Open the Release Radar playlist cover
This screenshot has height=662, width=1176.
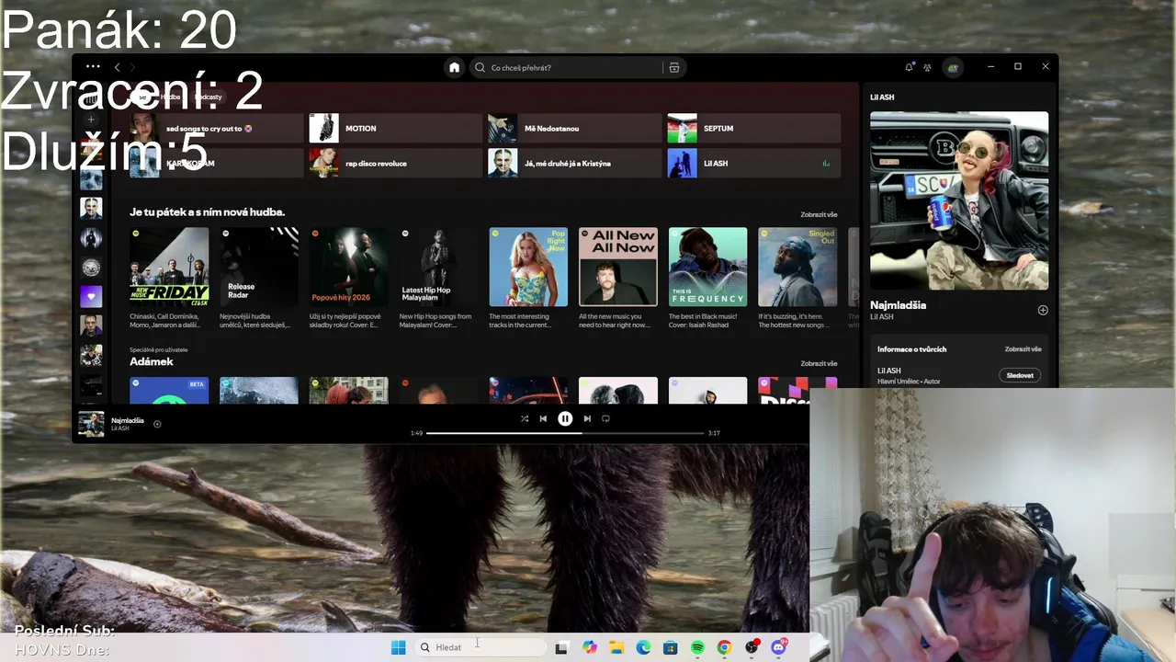[x=259, y=267]
